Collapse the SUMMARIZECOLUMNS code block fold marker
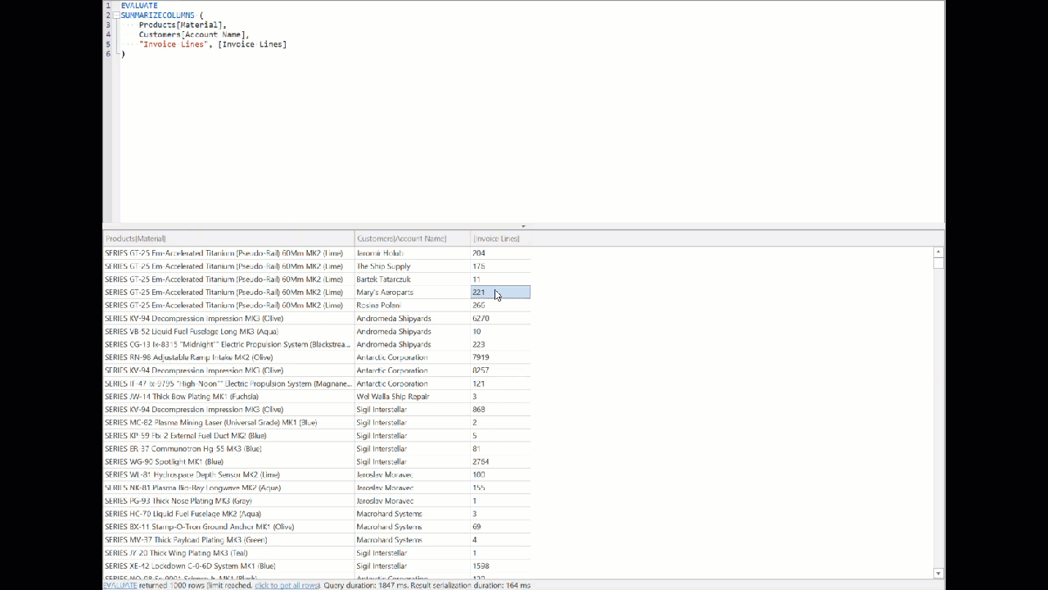Screen dimensions: 1048x590 [x=115, y=15]
